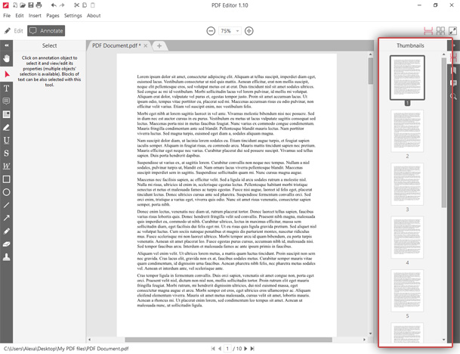Open the Insert menu
The height and width of the screenshot is (354, 460).
(x=35, y=16)
